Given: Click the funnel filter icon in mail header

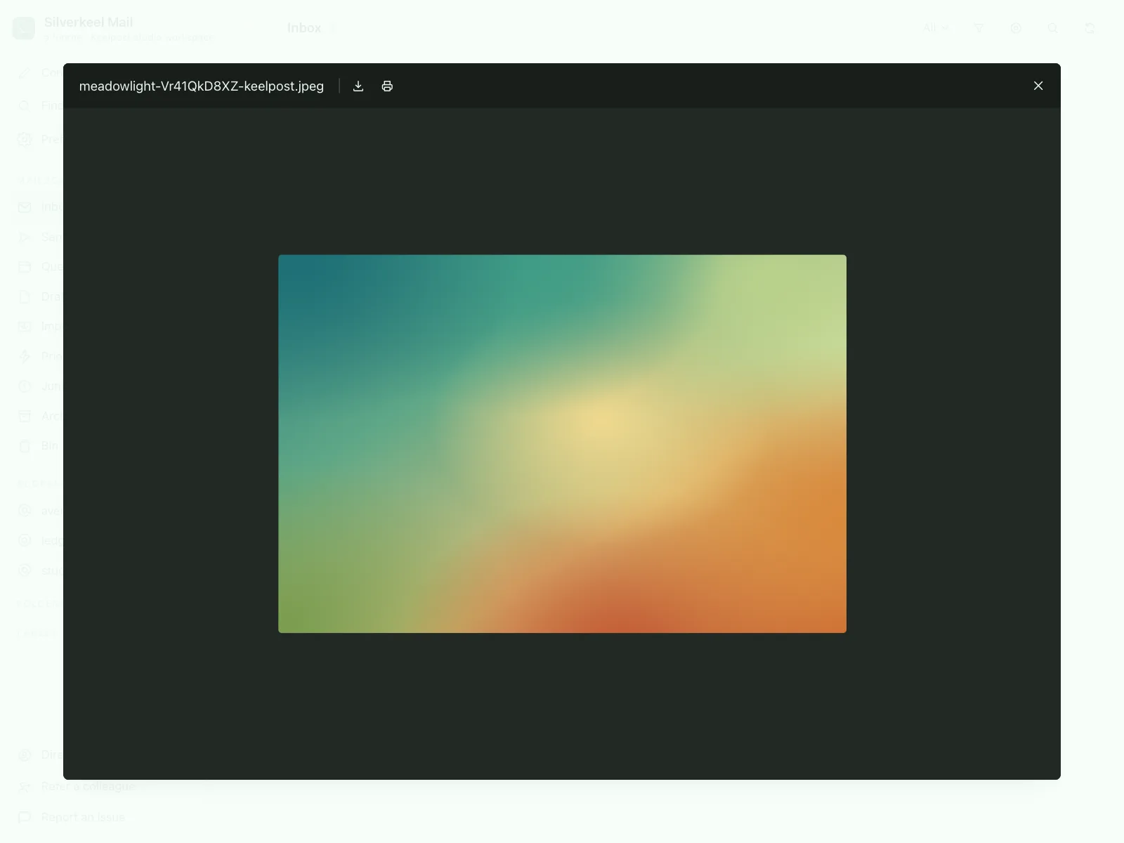Looking at the screenshot, I should (x=979, y=28).
